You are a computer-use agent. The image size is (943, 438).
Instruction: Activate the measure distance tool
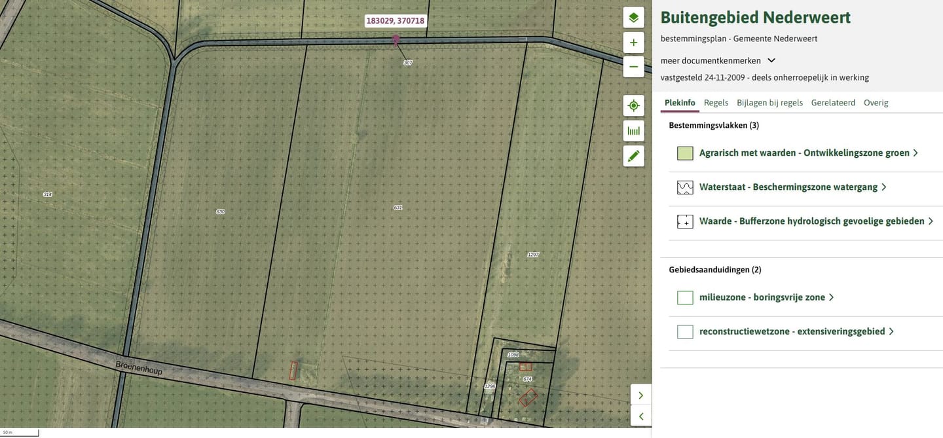point(633,131)
